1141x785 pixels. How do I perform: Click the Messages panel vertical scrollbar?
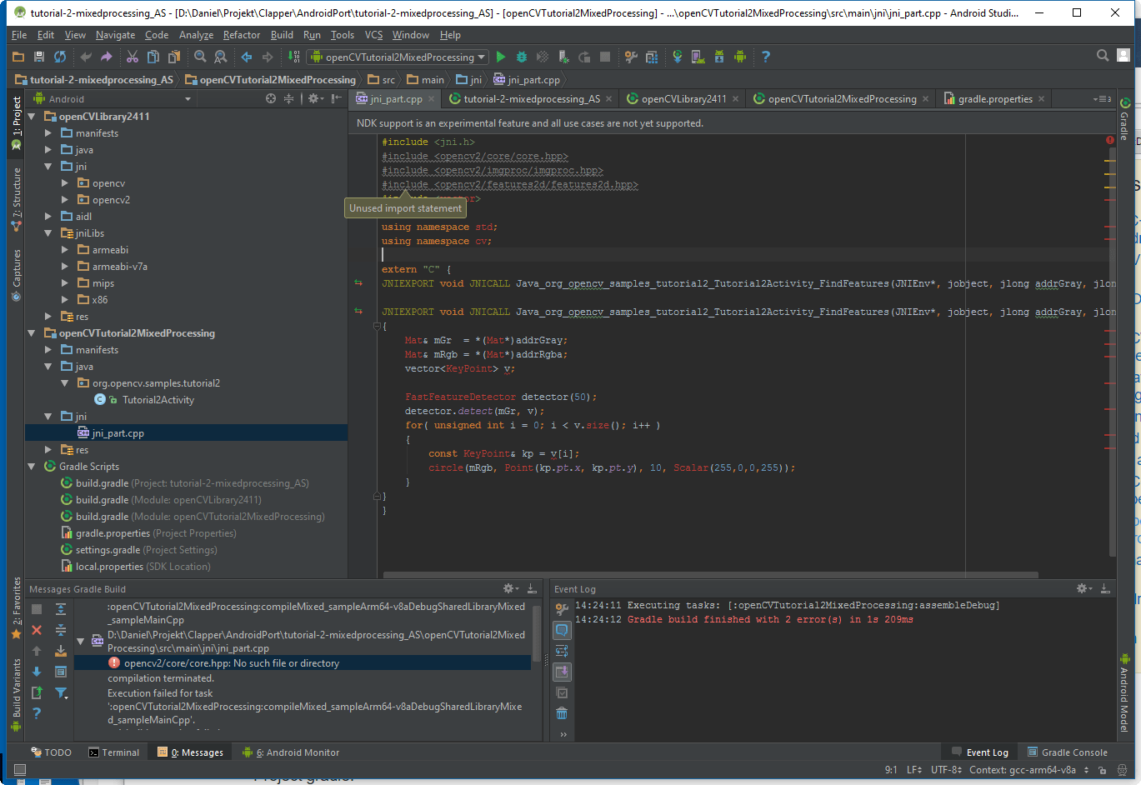point(537,635)
